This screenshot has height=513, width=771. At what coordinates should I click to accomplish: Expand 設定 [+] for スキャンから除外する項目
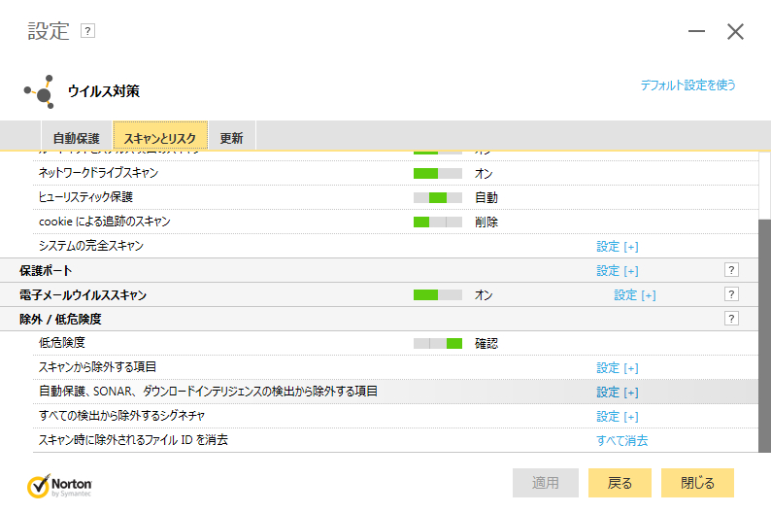point(617,368)
